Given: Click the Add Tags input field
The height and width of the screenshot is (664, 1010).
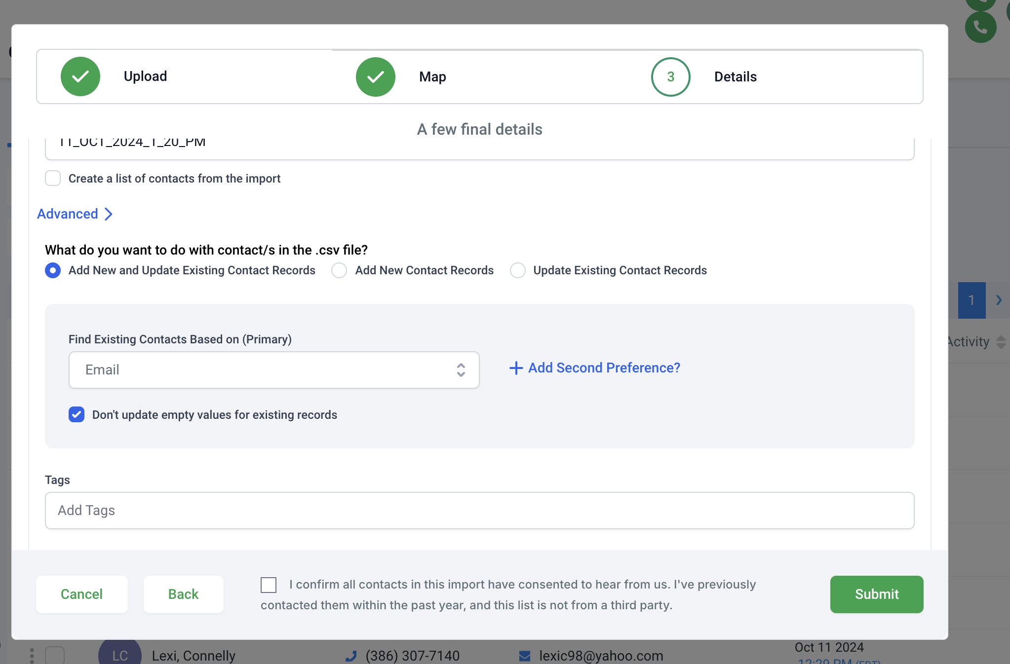Looking at the screenshot, I should click(479, 510).
